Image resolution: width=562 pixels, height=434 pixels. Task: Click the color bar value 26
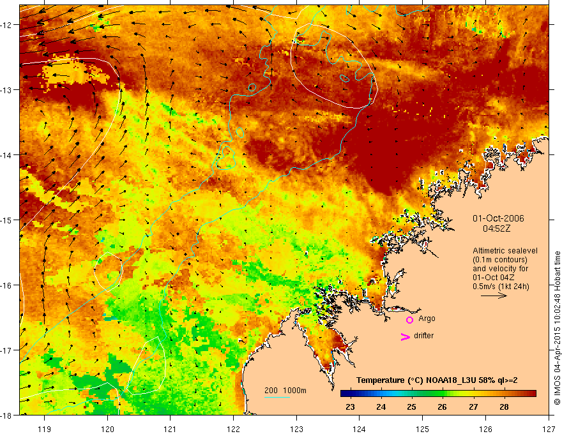point(443,407)
